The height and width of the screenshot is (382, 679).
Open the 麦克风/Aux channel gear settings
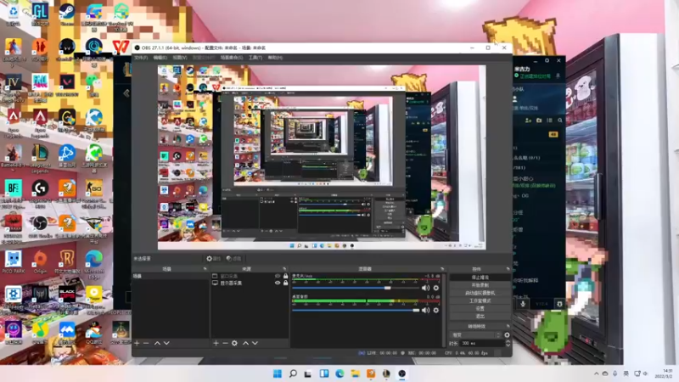[x=436, y=288]
